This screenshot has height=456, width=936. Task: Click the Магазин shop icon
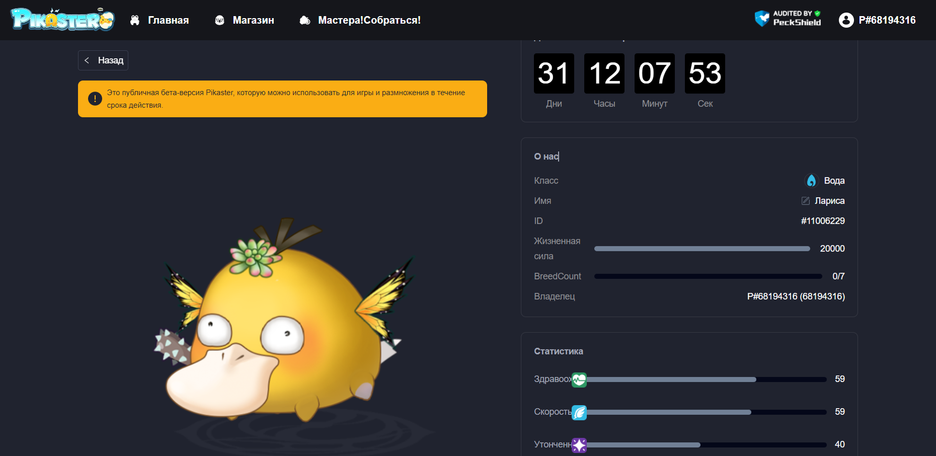[x=219, y=20]
